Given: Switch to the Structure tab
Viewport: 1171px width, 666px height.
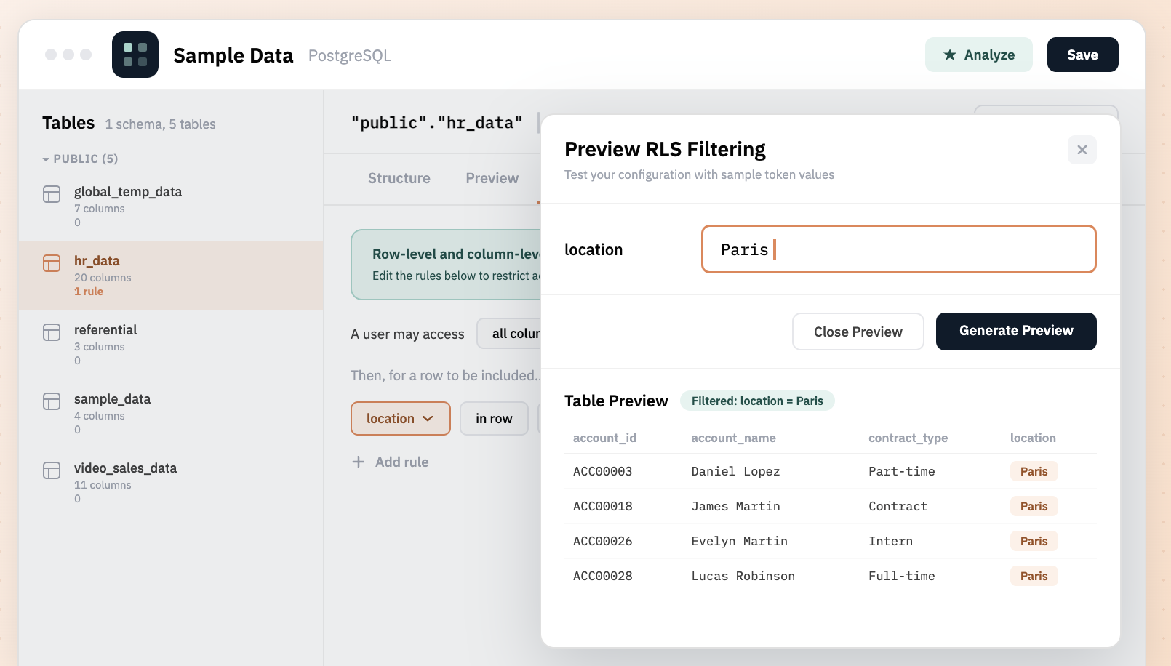Looking at the screenshot, I should [399, 178].
